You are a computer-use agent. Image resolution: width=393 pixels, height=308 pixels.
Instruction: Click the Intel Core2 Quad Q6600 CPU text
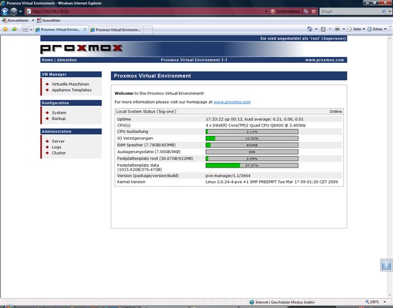tap(255, 125)
